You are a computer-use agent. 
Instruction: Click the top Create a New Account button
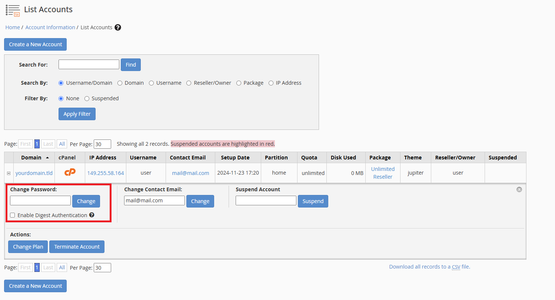click(x=36, y=44)
